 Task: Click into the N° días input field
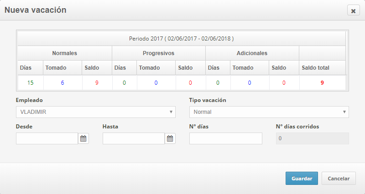point(225,138)
